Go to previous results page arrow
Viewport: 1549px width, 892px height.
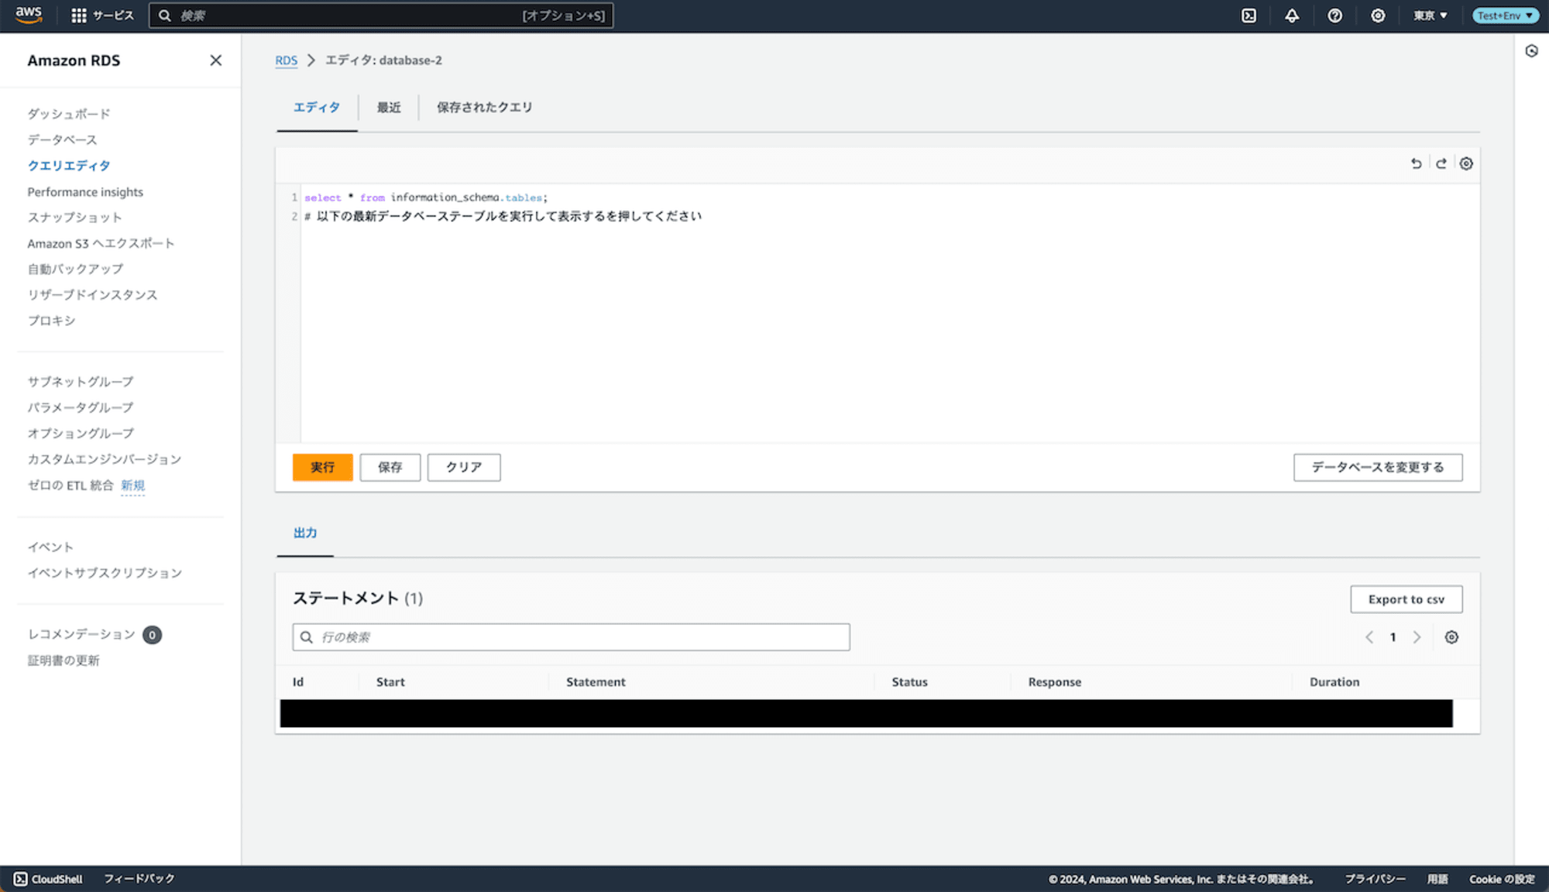(1369, 637)
